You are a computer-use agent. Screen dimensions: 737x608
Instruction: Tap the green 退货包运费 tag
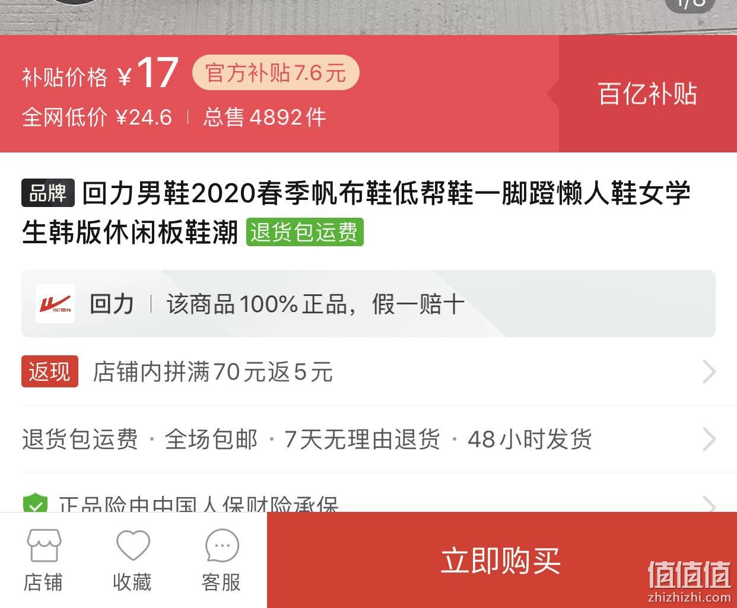(x=304, y=232)
